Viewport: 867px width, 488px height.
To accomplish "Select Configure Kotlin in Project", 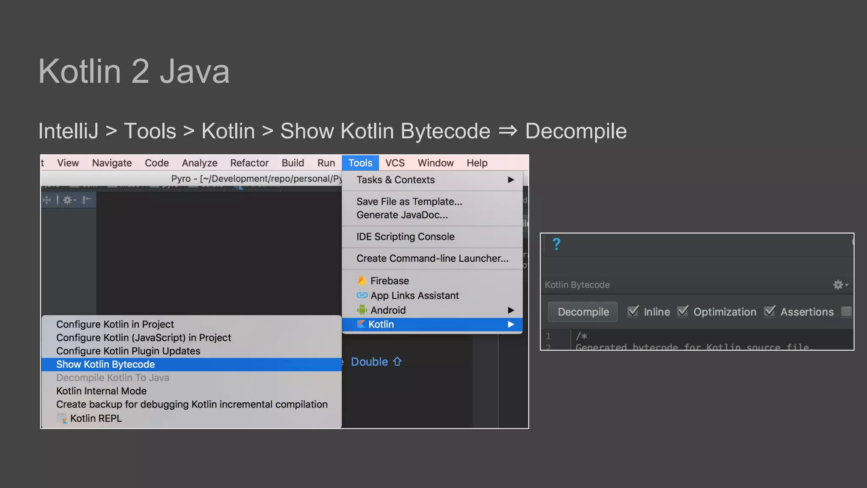I will pyautogui.click(x=191, y=324).
